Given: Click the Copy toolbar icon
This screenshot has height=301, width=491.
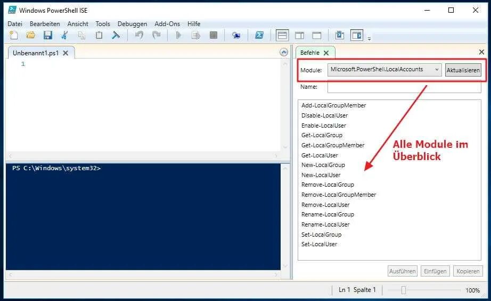Looking at the screenshot, I should tap(81, 35).
